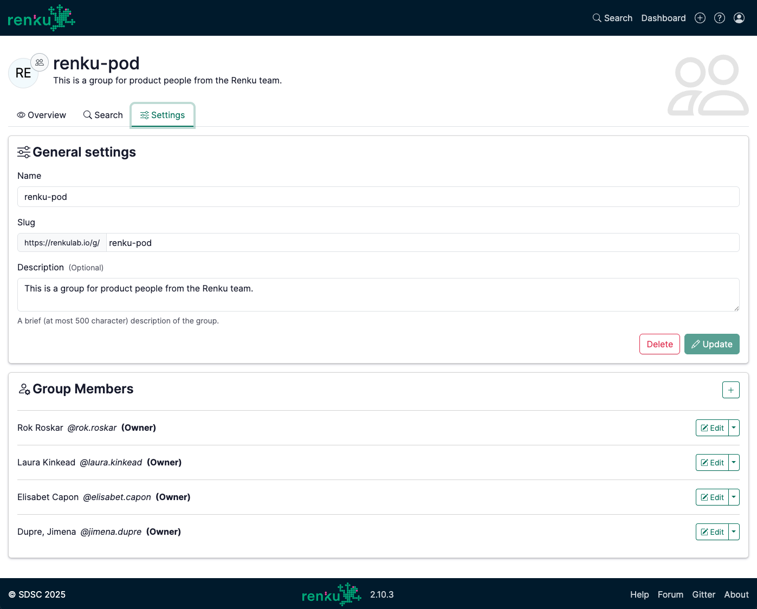Expand dropdown for Jimena Dupre

pos(734,532)
